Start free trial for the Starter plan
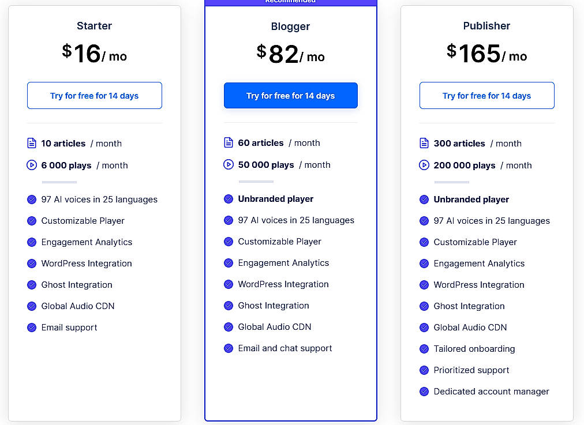 (x=94, y=95)
